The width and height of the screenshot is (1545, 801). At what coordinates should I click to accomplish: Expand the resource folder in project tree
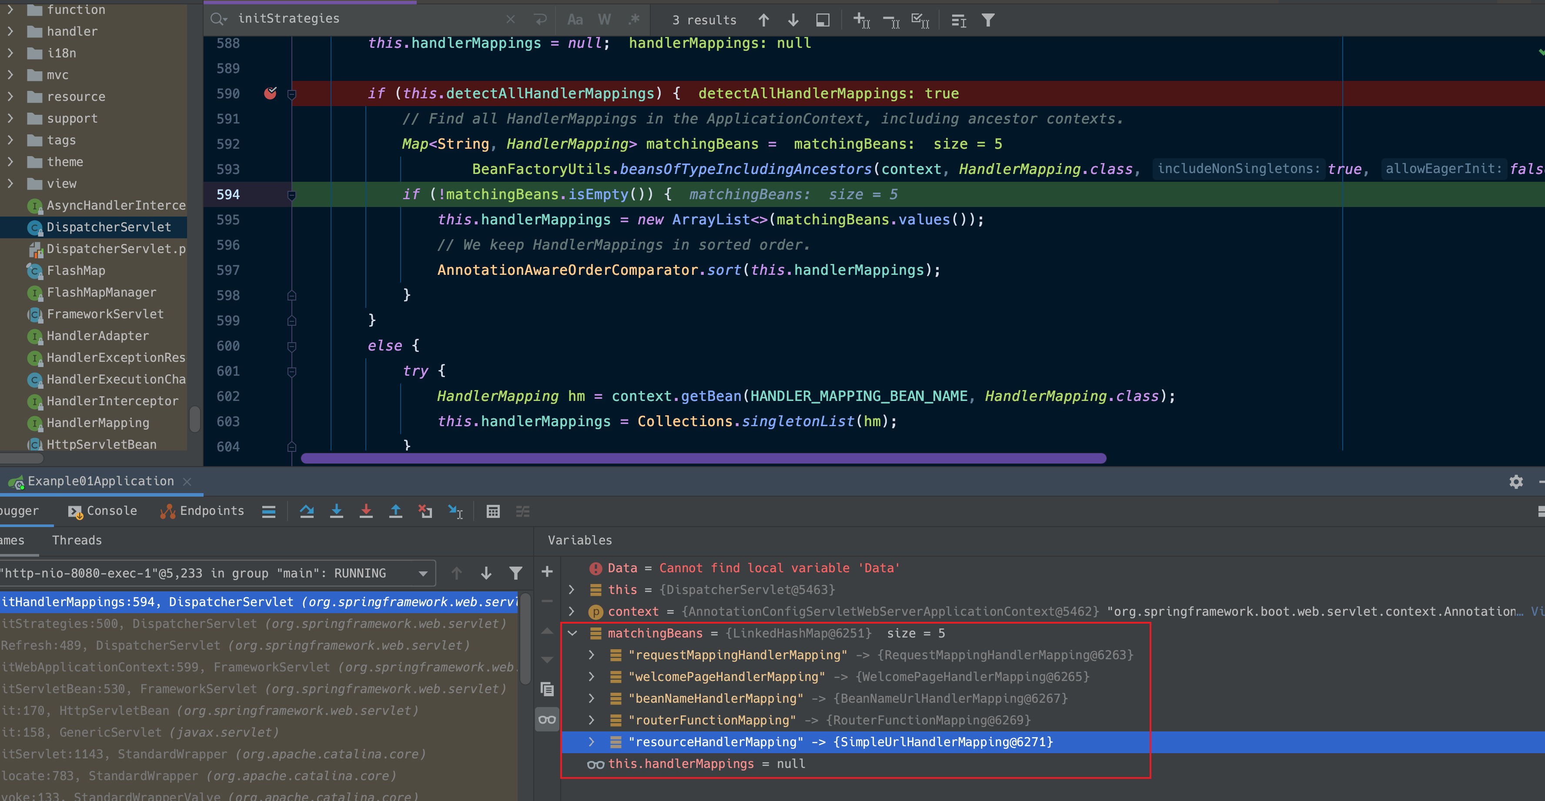tap(10, 97)
